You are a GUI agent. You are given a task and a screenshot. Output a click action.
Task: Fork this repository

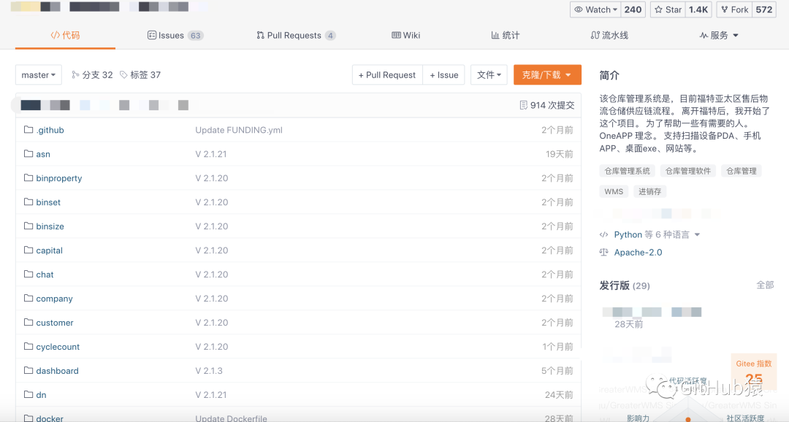[x=734, y=9]
